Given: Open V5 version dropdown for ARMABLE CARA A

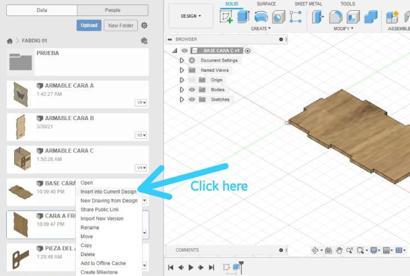Looking at the screenshot, I should (x=141, y=102).
